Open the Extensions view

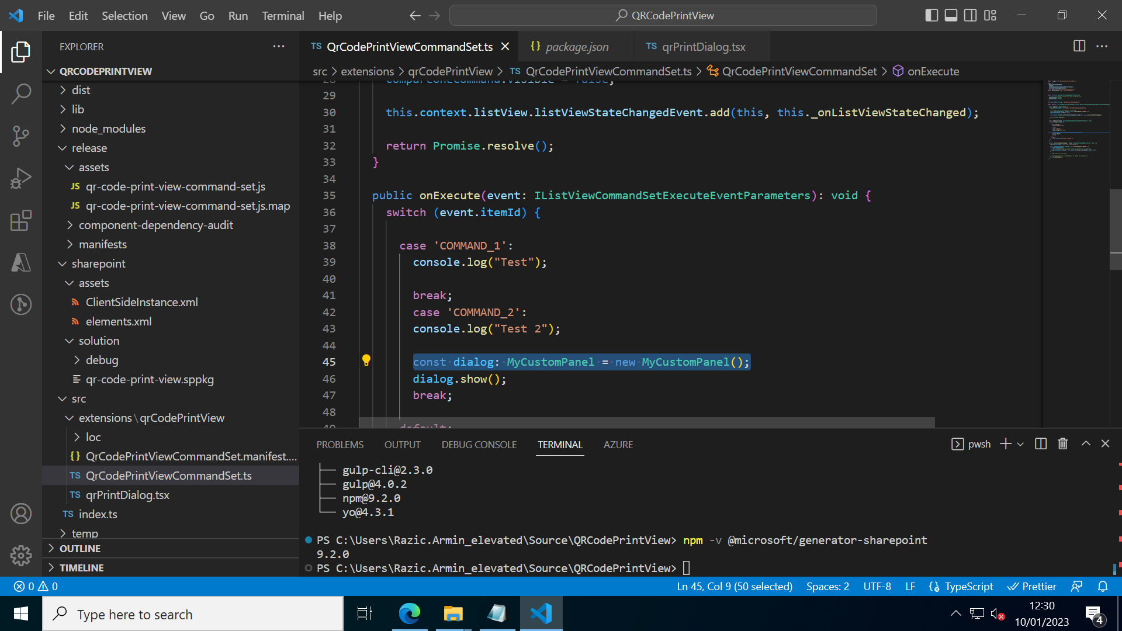(x=21, y=220)
